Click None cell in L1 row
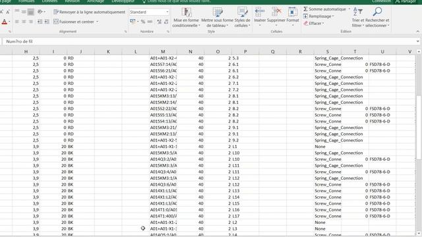Image resolution: width=422 pixels, height=237 pixels. click(x=327, y=146)
